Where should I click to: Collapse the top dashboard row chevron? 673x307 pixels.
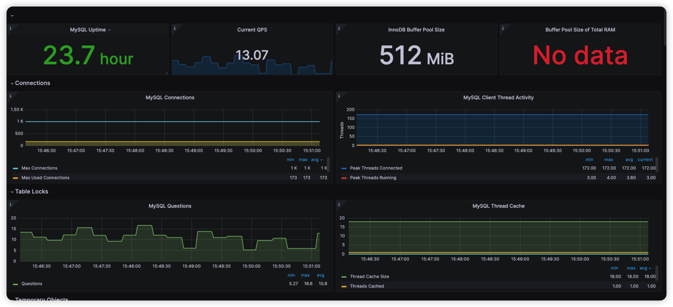(x=12, y=16)
